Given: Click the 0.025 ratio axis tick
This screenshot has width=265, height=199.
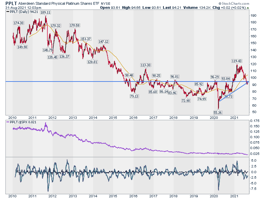Looking at the screenshot, I should pos(255,153).
